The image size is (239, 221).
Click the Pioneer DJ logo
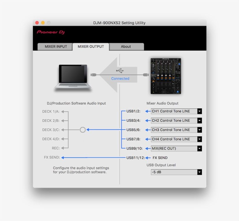coord(51,32)
